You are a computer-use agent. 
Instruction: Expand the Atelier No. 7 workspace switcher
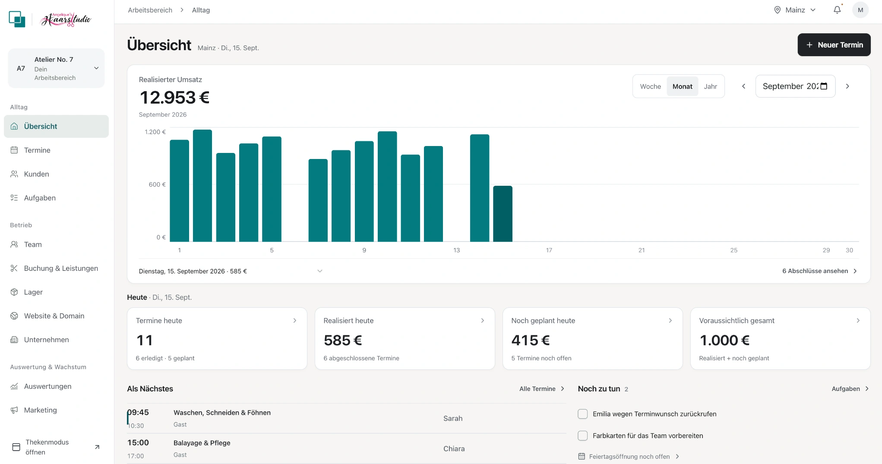coord(56,68)
